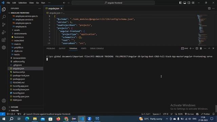Click the Spaces: 2 indentation setting
Screen dimensions: 217x122
(x=157, y=114)
